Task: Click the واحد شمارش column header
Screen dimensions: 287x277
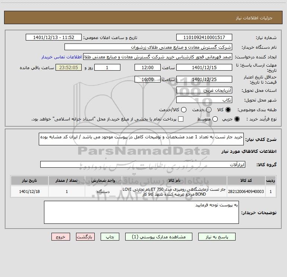Action: tap(103, 180)
